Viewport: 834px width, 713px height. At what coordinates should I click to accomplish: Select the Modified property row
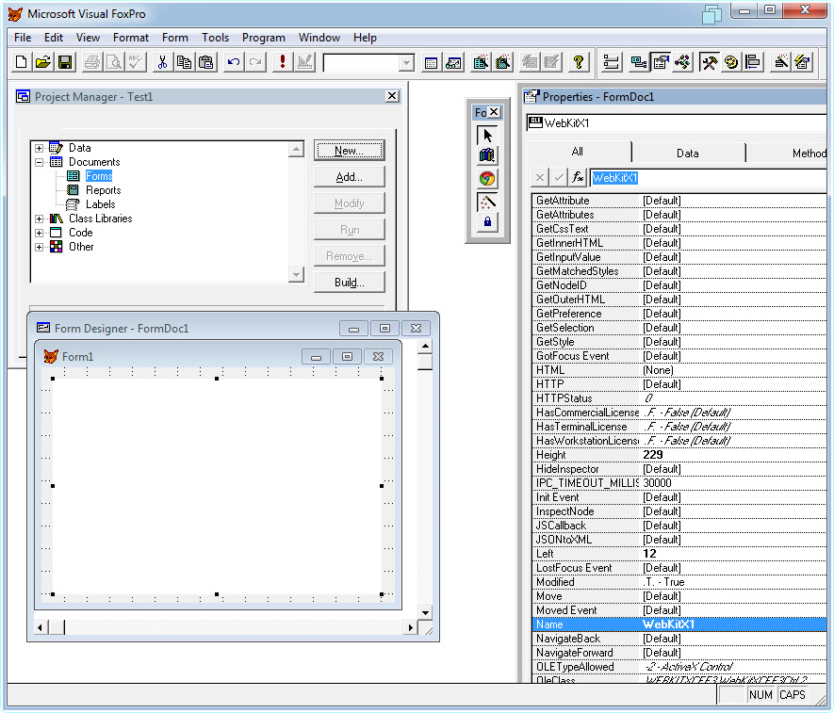(x=679, y=582)
